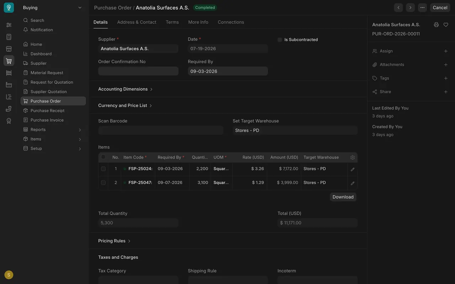Print this purchase order via printer icon
This screenshot has height=284, width=455.
tap(436, 25)
